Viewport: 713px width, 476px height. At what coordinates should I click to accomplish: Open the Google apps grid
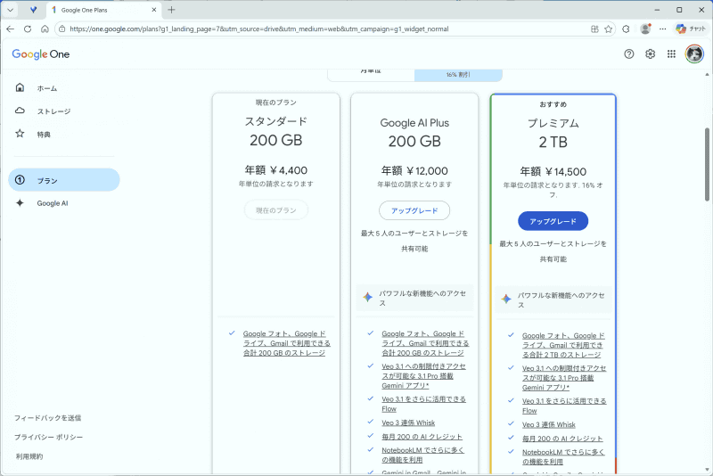coord(671,54)
